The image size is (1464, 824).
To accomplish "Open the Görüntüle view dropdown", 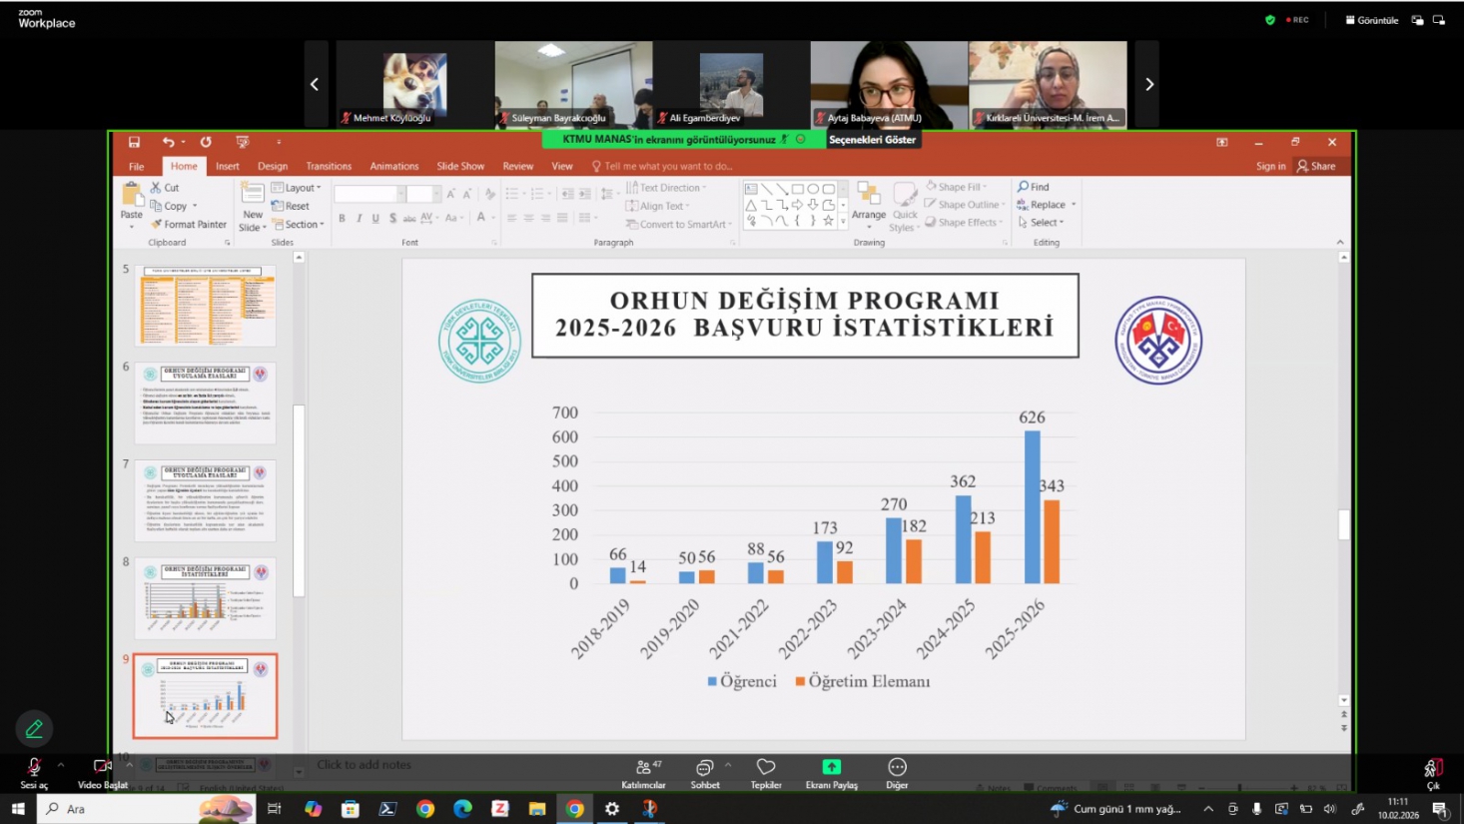I will (x=1372, y=20).
